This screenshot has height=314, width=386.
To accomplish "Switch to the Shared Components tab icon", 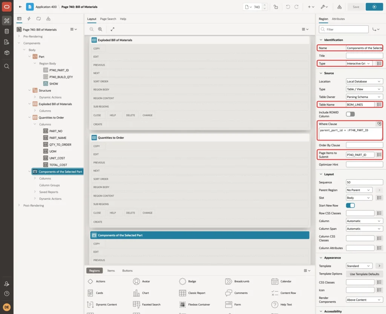I will pyautogui.click(x=48, y=19).
